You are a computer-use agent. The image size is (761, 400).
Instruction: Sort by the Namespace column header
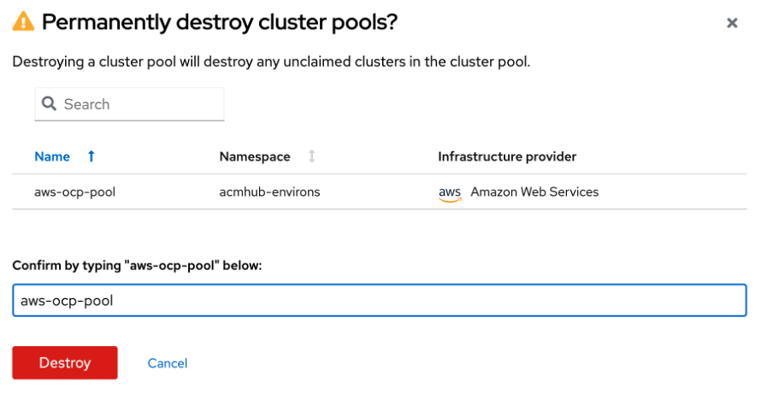point(254,156)
